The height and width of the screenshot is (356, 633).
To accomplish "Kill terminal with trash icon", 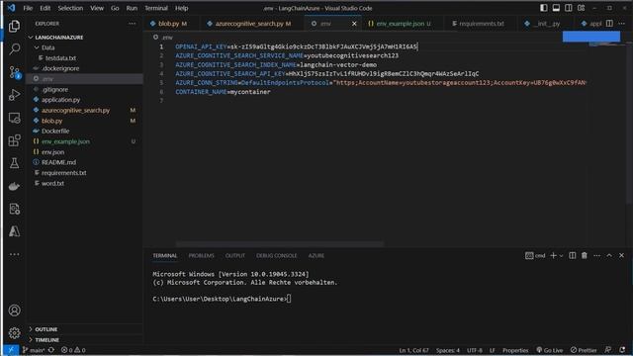I will click(x=585, y=255).
